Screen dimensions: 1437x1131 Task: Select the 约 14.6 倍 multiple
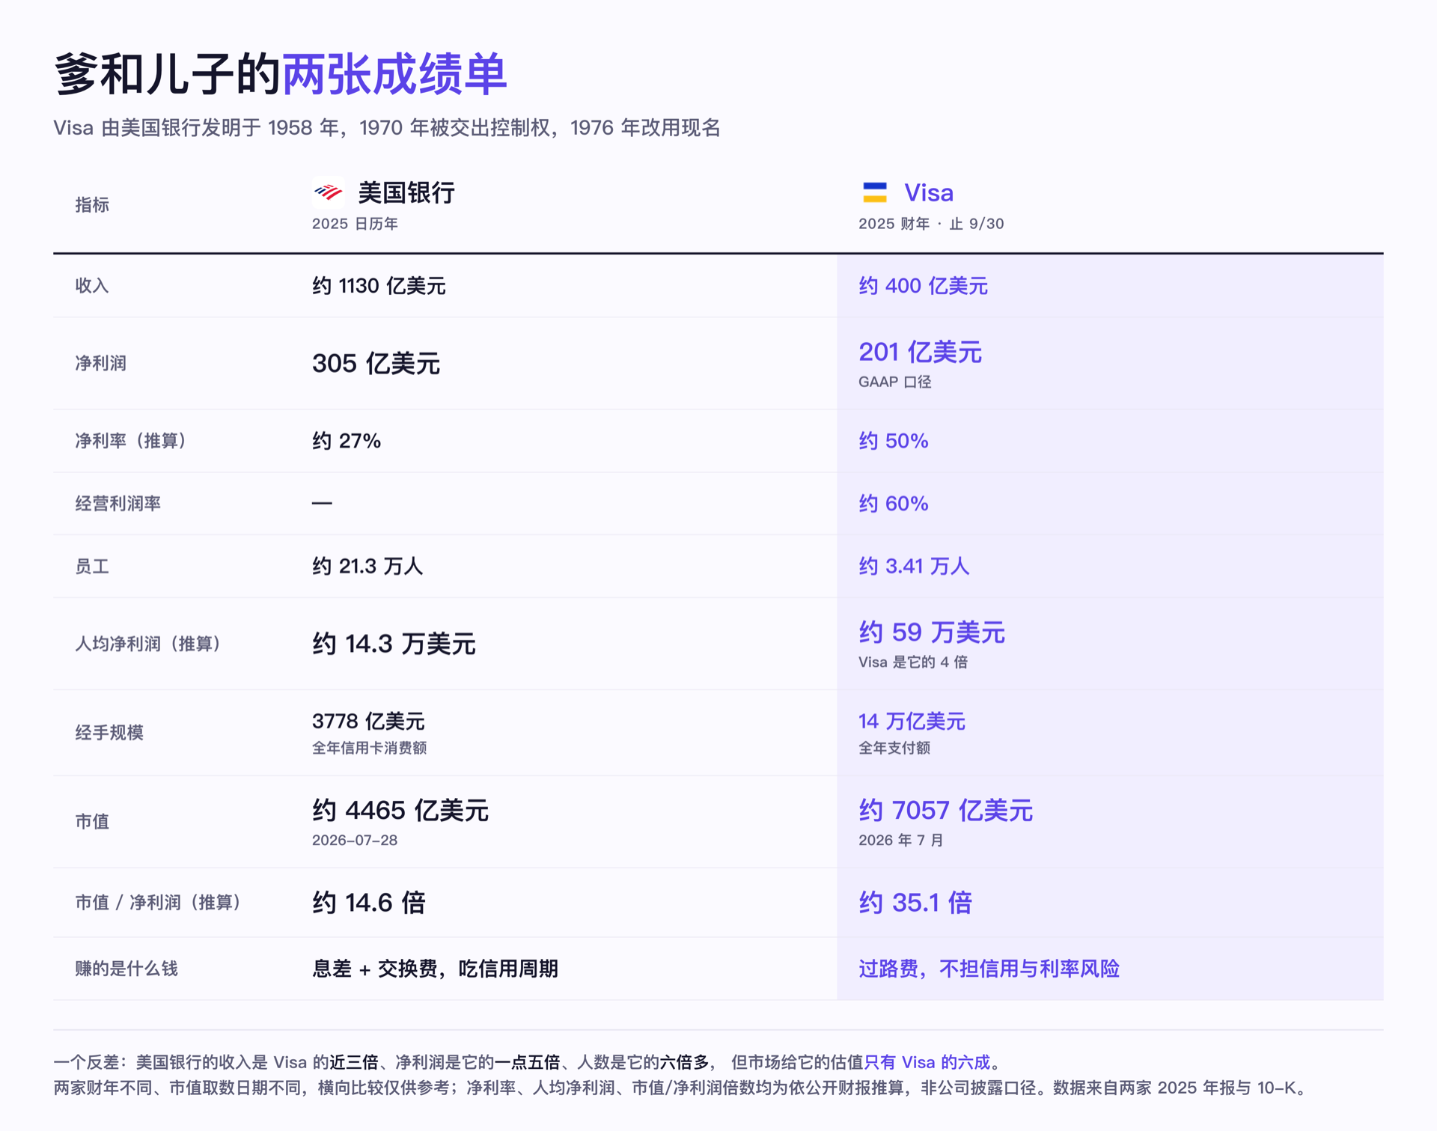click(369, 903)
